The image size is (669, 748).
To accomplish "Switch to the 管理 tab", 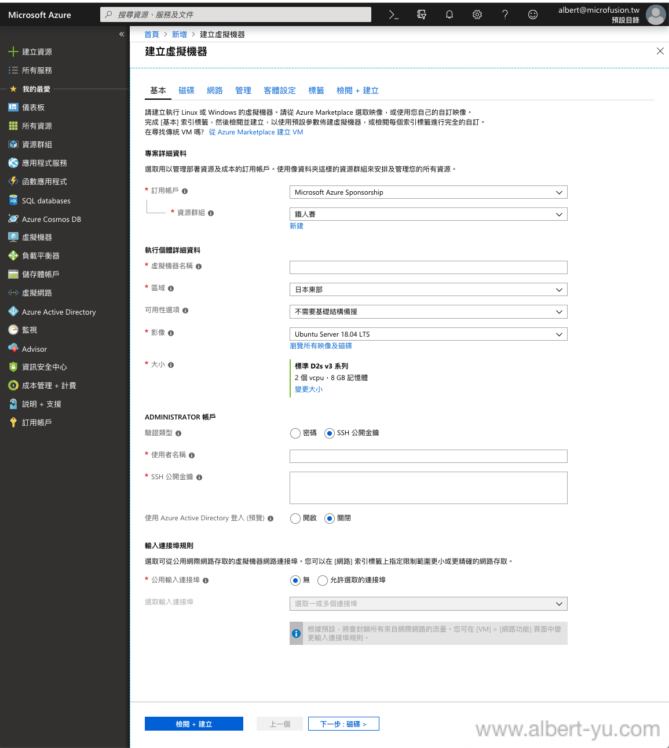I will tap(243, 90).
